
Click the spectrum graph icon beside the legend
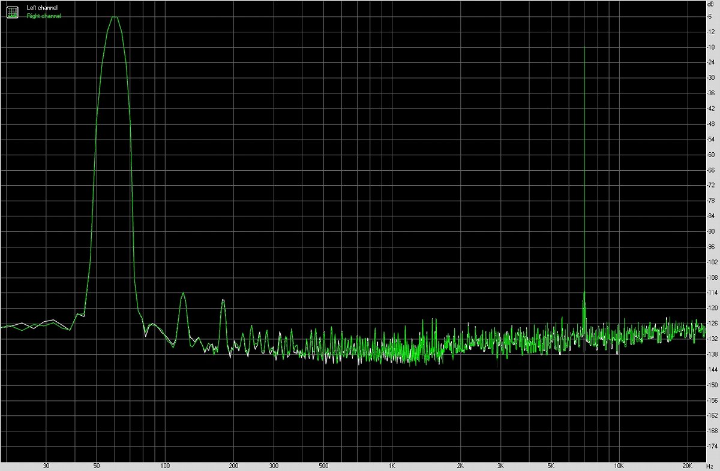[x=12, y=11]
